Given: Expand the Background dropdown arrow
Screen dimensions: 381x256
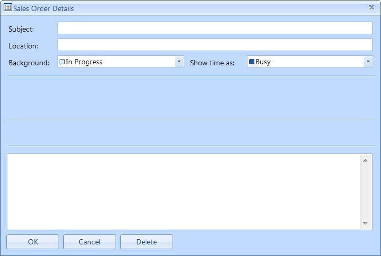Looking at the screenshot, I should [x=179, y=62].
